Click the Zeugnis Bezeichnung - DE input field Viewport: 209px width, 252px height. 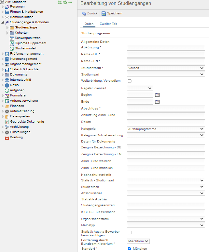click(x=166, y=147)
